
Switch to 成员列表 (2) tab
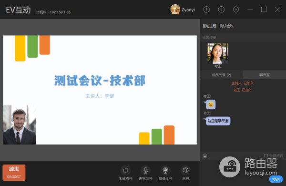coord(221,75)
